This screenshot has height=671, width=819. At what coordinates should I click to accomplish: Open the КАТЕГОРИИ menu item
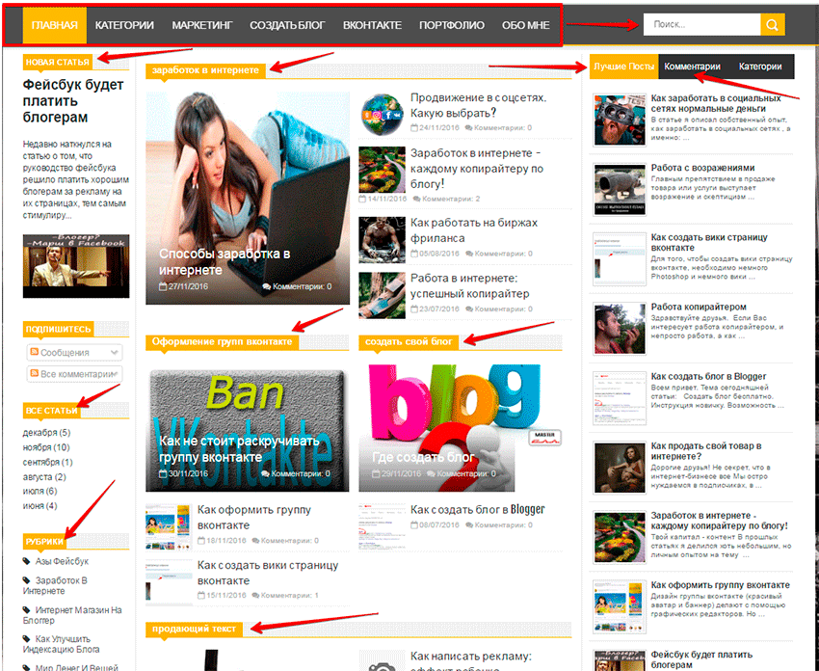(124, 25)
